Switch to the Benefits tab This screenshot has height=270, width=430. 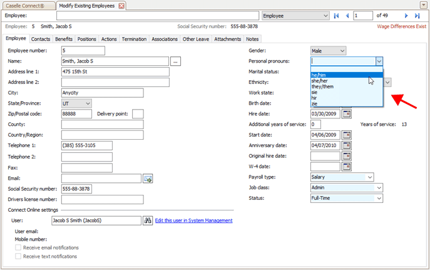(x=63, y=39)
